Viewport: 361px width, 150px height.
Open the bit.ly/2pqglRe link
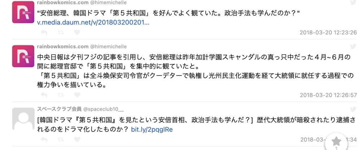152,129
